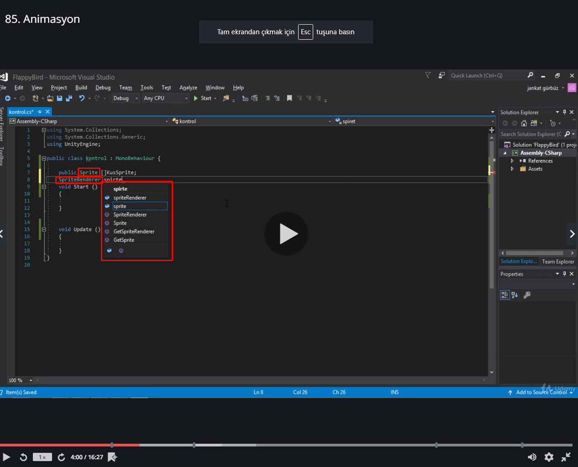Click the Solution Explorer Home icon

[524, 123]
